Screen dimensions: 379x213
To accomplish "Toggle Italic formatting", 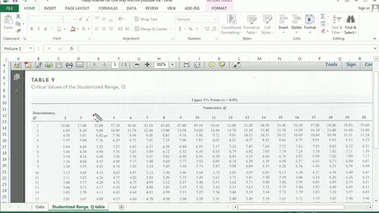I will pos(38,29).
